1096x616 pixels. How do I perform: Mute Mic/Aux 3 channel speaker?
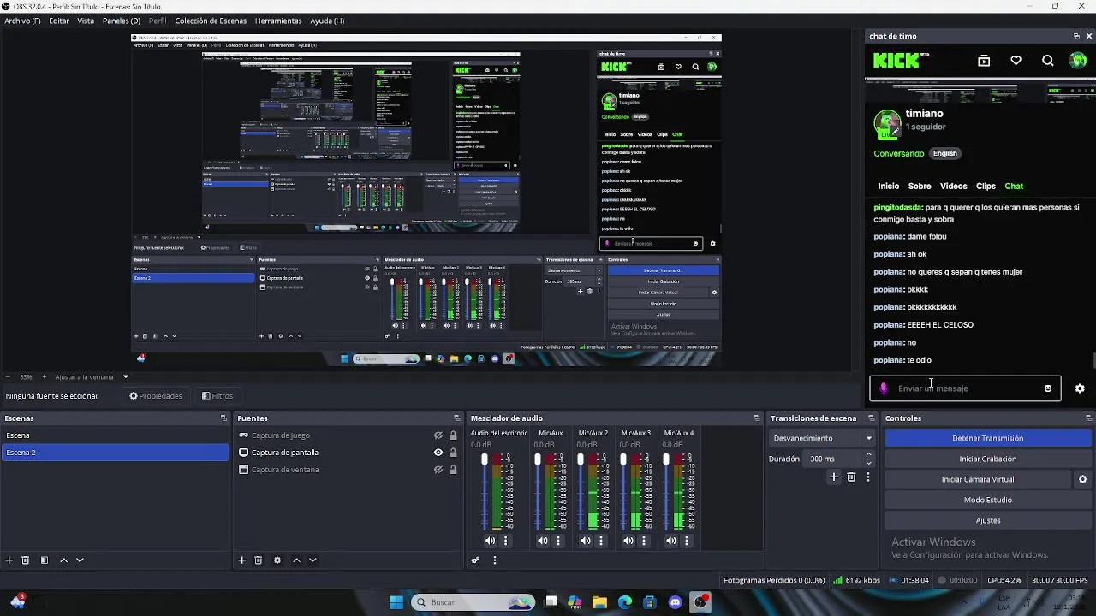click(628, 541)
